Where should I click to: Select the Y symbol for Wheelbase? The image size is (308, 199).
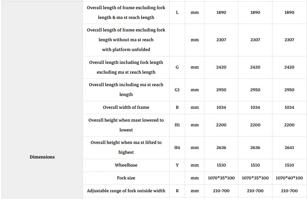(177, 165)
